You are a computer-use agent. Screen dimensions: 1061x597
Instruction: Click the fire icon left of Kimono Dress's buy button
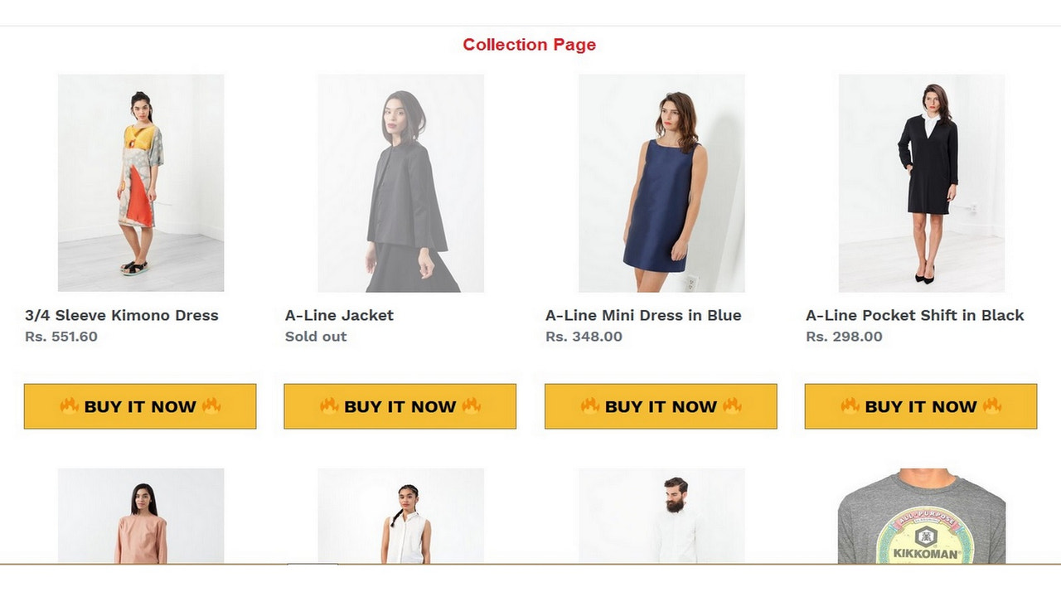click(71, 406)
